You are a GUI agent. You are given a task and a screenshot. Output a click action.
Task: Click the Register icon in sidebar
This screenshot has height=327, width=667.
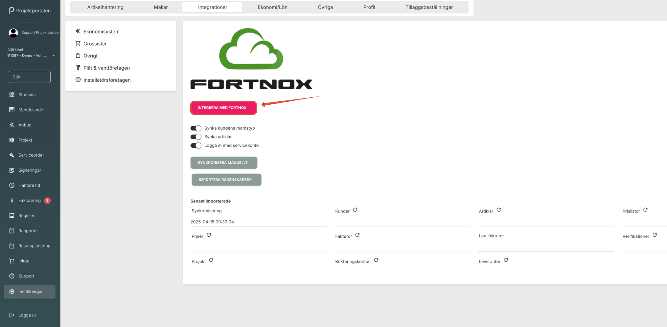[x=12, y=216]
